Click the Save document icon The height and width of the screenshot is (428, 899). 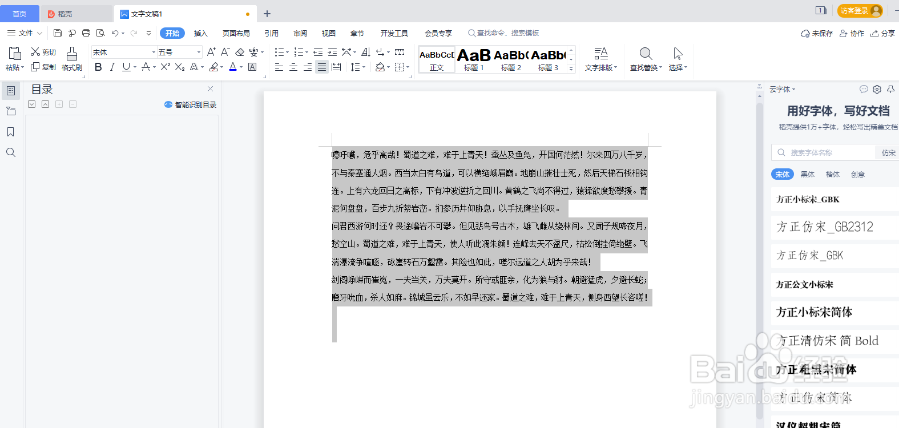(x=58, y=33)
